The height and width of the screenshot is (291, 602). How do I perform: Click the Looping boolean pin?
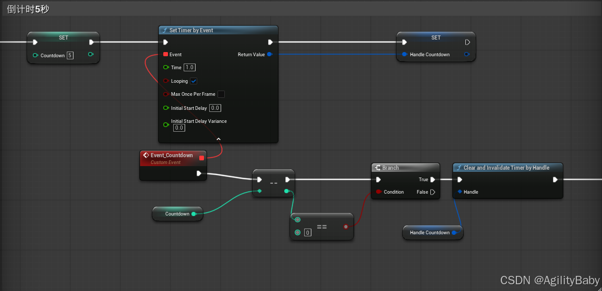(166, 81)
